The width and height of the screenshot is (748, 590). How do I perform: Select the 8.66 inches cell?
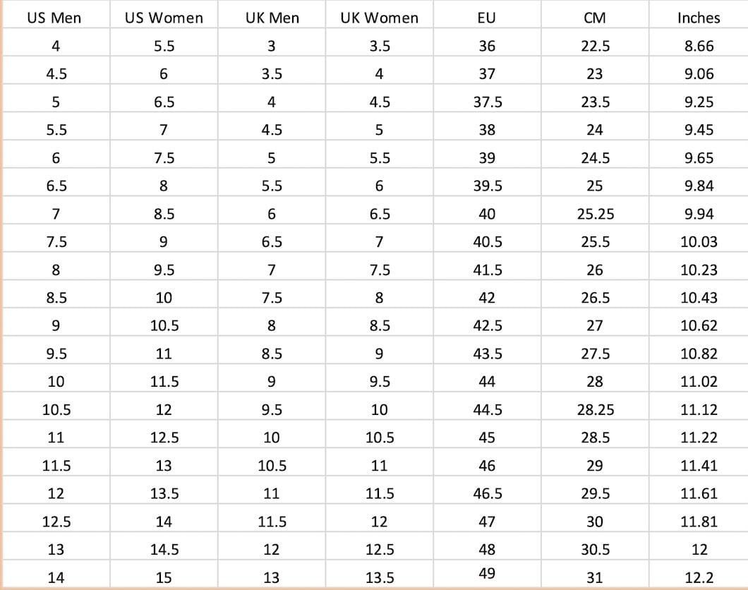(x=699, y=46)
